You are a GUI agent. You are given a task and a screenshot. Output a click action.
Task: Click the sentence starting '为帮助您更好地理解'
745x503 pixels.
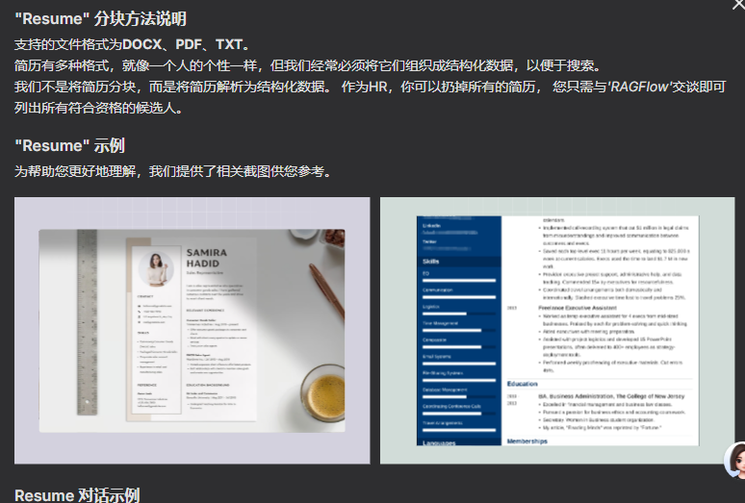click(173, 171)
